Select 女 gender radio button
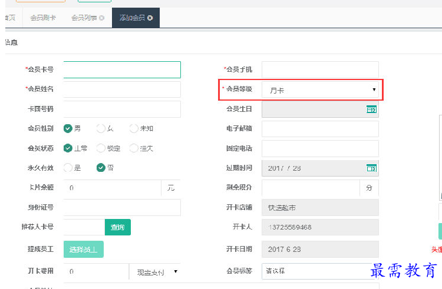The image size is (442, 289). (x=101, y=128)
